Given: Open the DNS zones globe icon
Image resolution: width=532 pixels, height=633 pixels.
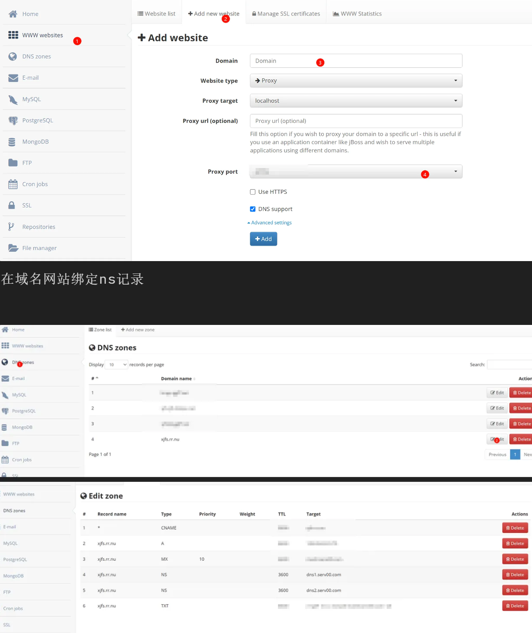Looking at the screenshot, I should [x=13, y=56].
